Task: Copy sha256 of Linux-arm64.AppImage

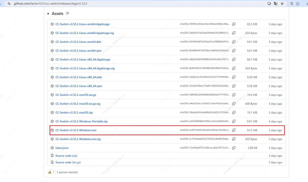Action: [x=234, y=24]
